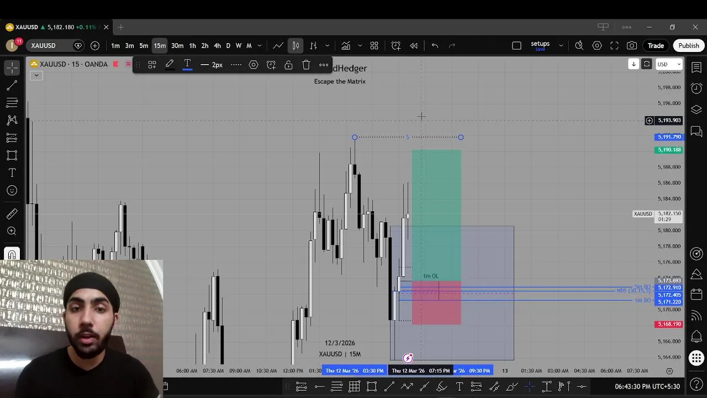Select the 1h timeframe

click(x=192, y=45)
